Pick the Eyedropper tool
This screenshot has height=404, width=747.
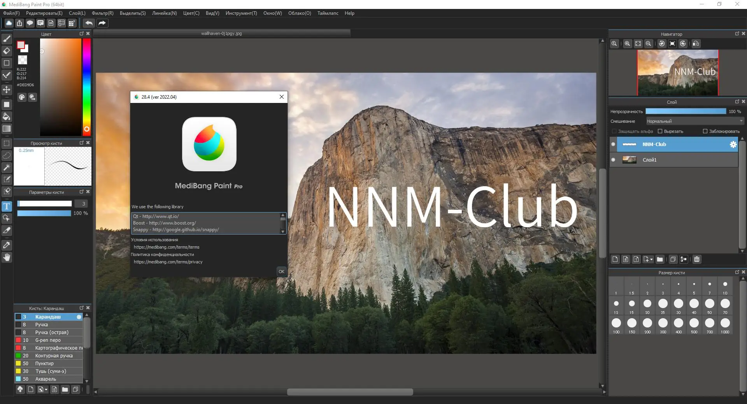7,245
